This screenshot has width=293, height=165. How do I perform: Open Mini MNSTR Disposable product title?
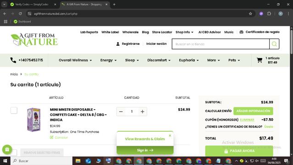point(78,115)
